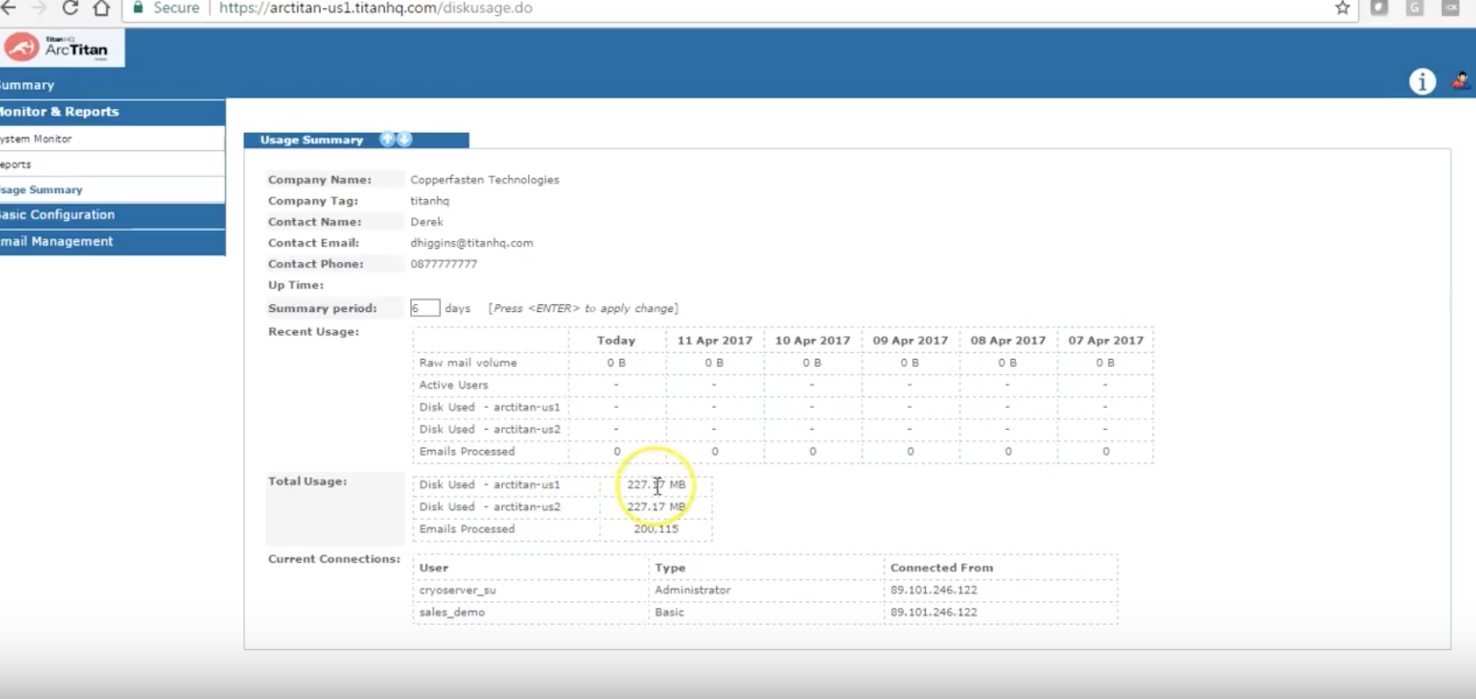Click the browser address bar URL
Image resolution: width=1476 pixels, height=699 pixels.
(375, 8)
